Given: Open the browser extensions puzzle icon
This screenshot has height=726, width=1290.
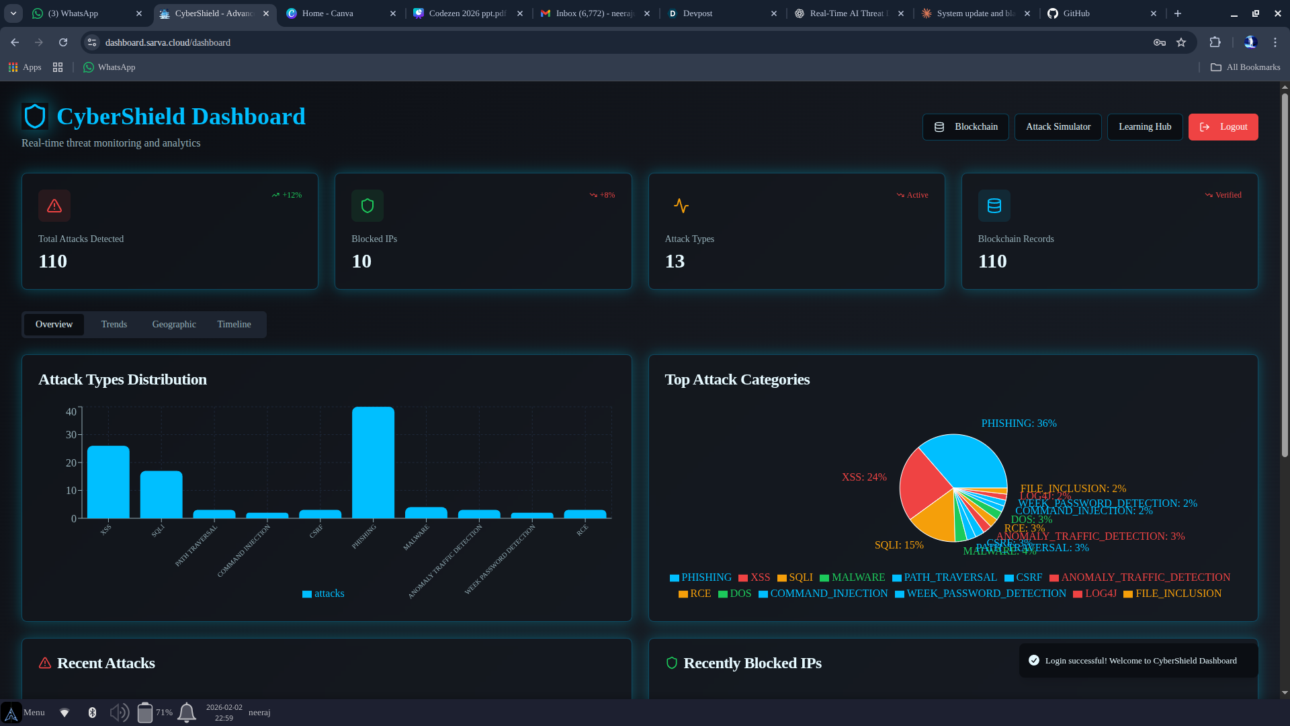Looking at the screenshot, I should [x=1215, y=42].
